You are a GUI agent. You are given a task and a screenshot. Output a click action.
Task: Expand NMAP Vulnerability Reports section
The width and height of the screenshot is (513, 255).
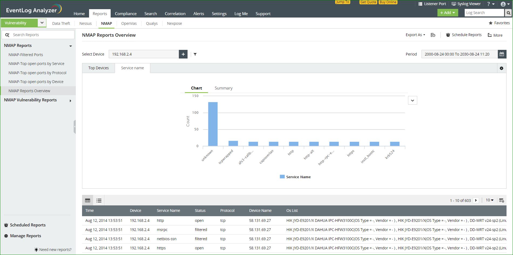70,101
